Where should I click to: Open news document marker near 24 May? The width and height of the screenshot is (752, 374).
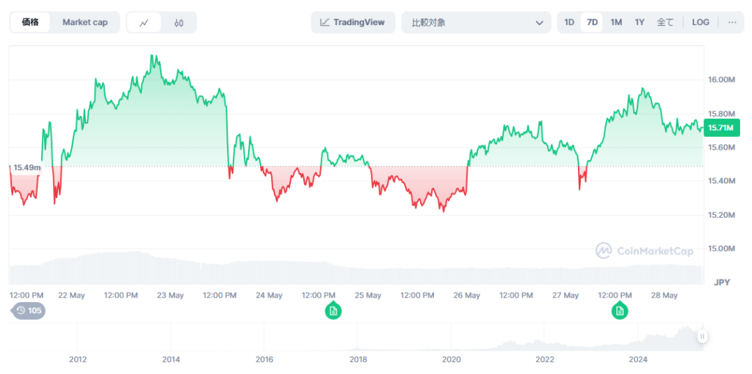[333, 311]
